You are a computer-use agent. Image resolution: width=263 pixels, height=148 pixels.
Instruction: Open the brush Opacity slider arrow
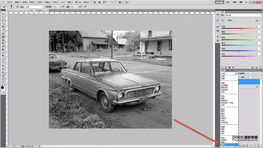[59, 7]
